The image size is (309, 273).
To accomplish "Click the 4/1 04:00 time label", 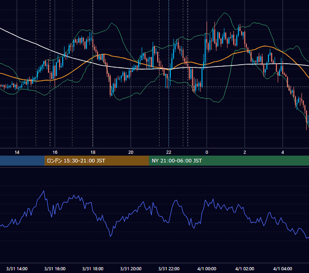I will 283,268.
